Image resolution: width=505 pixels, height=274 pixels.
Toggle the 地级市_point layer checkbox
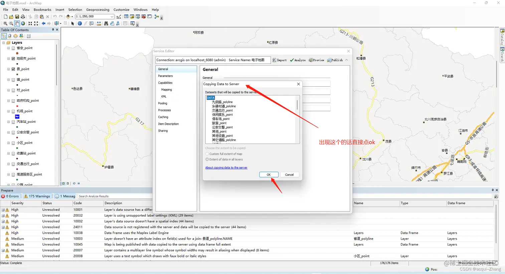(13, 59)
